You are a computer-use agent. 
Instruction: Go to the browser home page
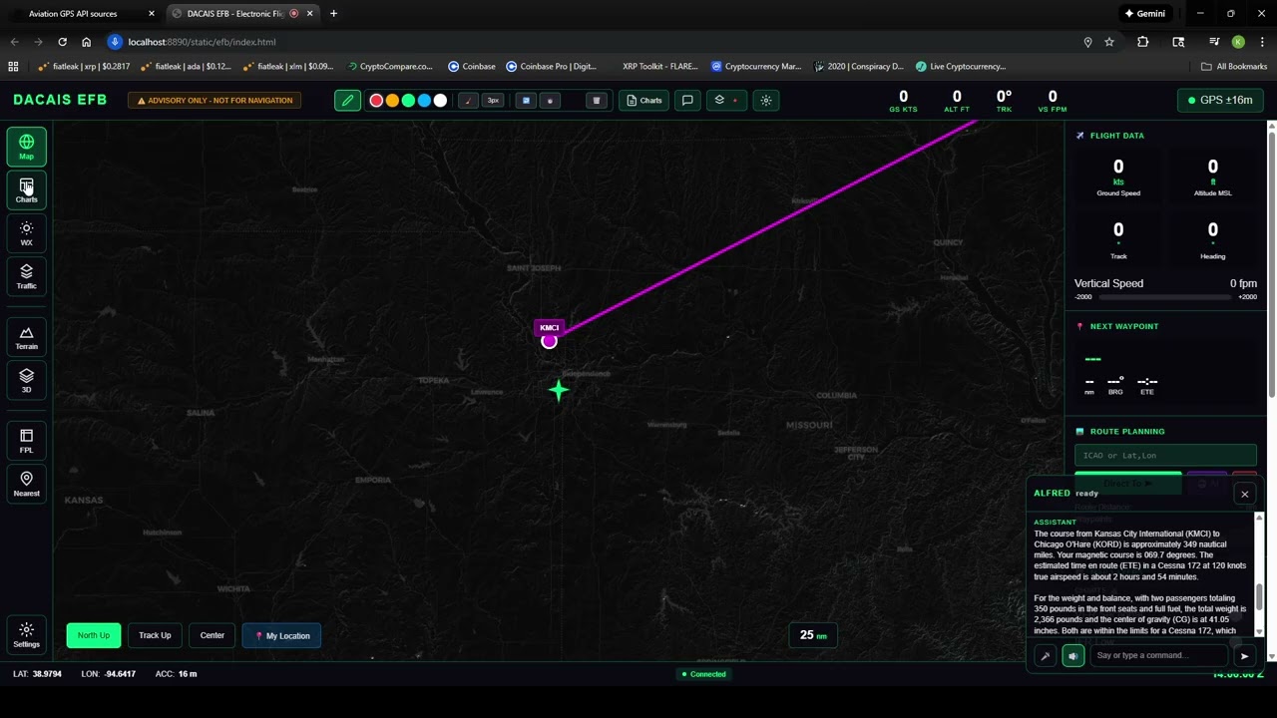(x=86, y=42)
